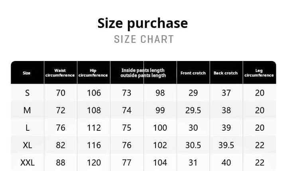Viewport: 287px width, 171px height.
Task: Click the 'XXL' size row label
Action: tap(28, 163)
